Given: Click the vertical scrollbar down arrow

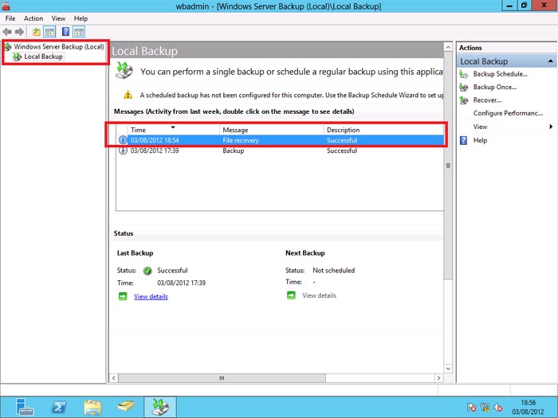Looking at the screenshot, I should tap(448, 369).
